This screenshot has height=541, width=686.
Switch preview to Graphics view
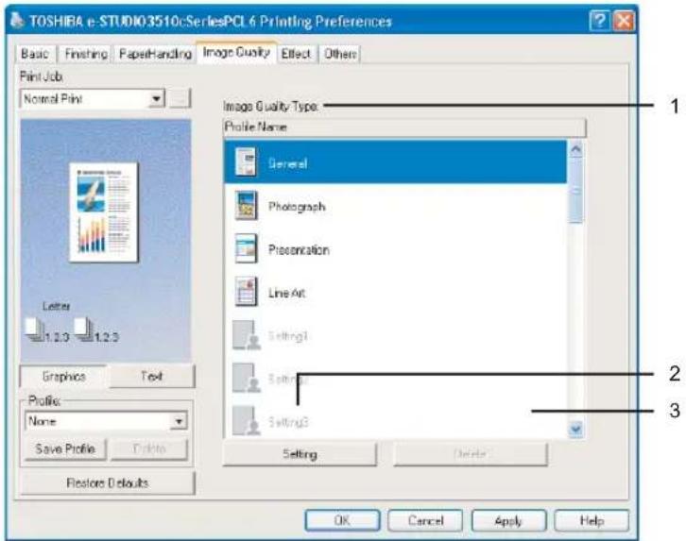point(64,377)
